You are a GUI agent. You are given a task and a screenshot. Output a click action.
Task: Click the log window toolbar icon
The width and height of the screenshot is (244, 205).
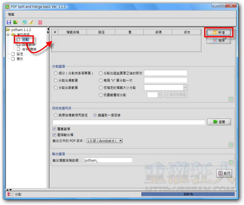click(x=24, y=22)
